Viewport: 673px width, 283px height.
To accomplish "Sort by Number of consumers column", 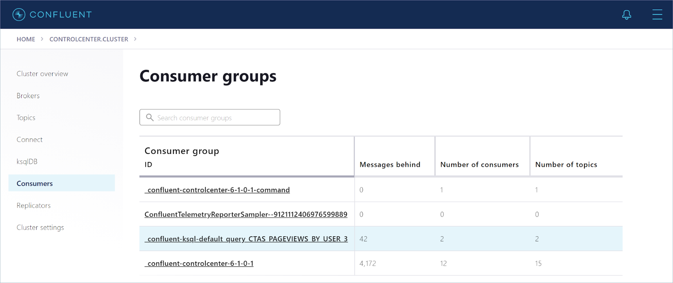I will click(x=479, y=165).
